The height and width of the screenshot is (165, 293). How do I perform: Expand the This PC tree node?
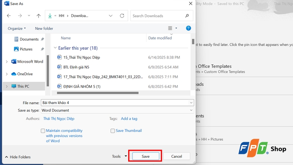pos(7,87)
